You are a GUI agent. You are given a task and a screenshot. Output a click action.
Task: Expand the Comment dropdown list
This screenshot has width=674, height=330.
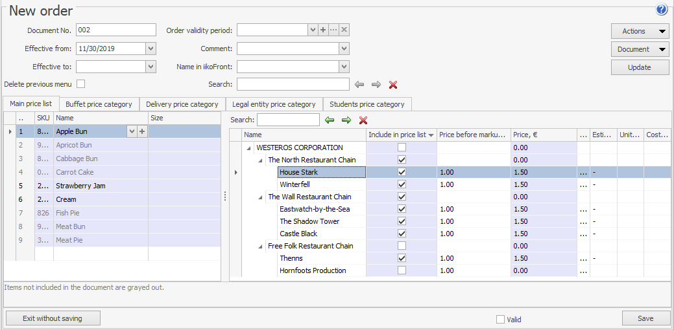click(344, 49)
